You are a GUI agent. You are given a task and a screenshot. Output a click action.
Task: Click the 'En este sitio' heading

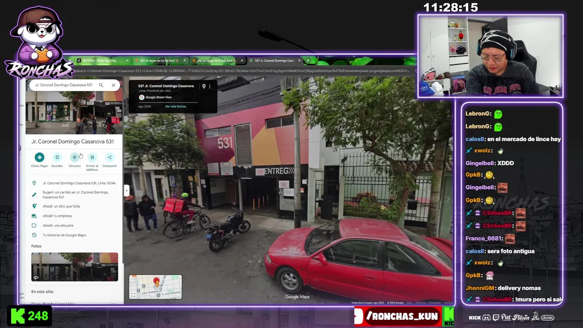[42, 292]
